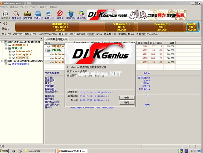Switch to the 分区参数 tab
203x153 pixels.
click(x=50, y=39)
